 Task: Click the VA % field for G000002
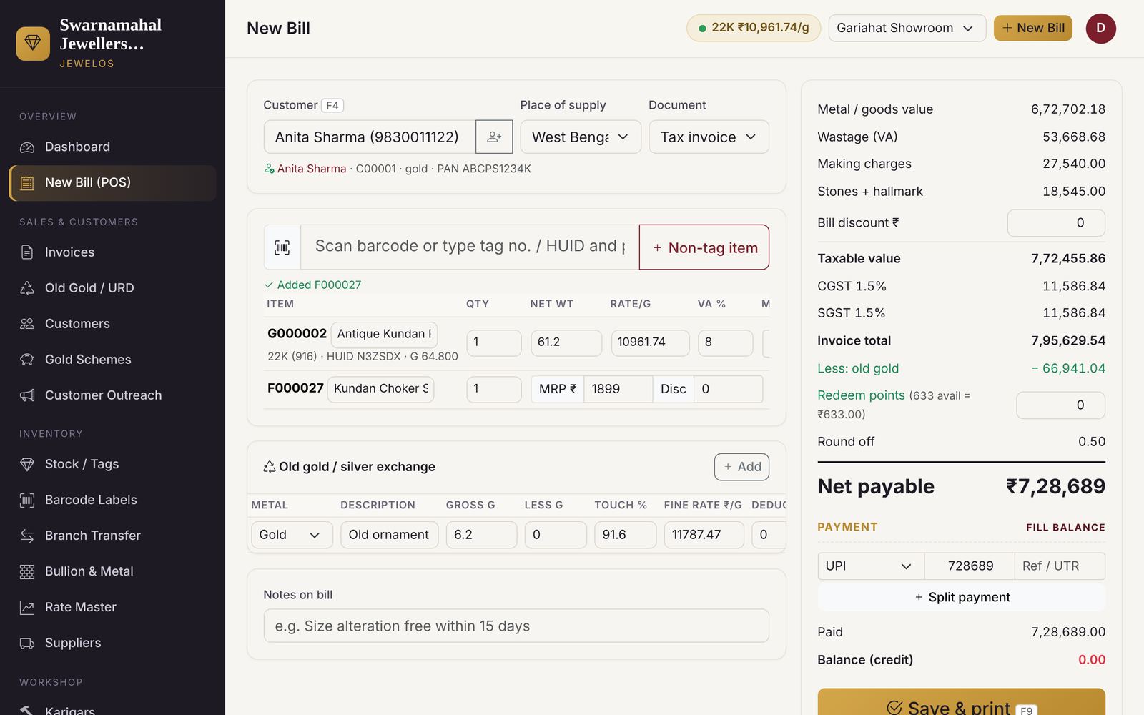click(725, 342)
